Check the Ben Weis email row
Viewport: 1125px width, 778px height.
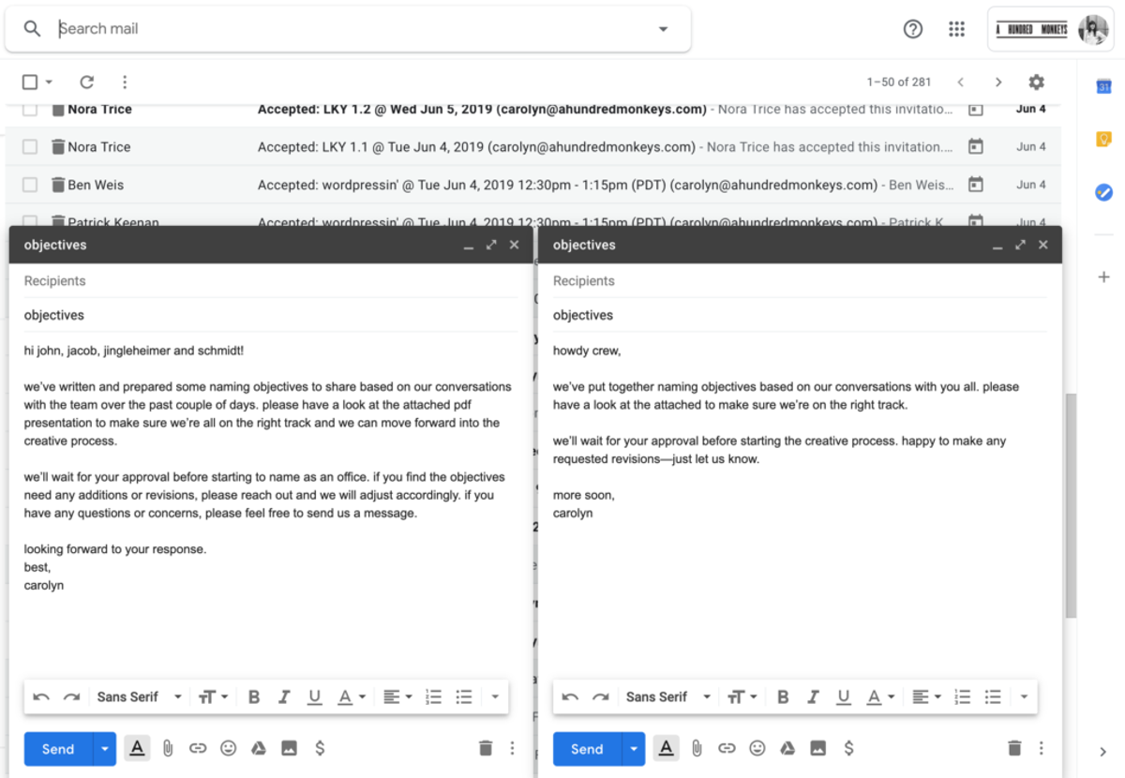30,185
